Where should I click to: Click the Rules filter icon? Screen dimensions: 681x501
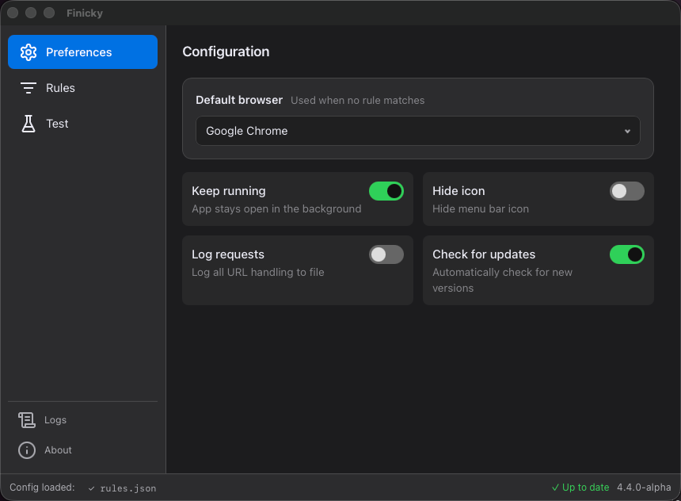coord(29,88)
